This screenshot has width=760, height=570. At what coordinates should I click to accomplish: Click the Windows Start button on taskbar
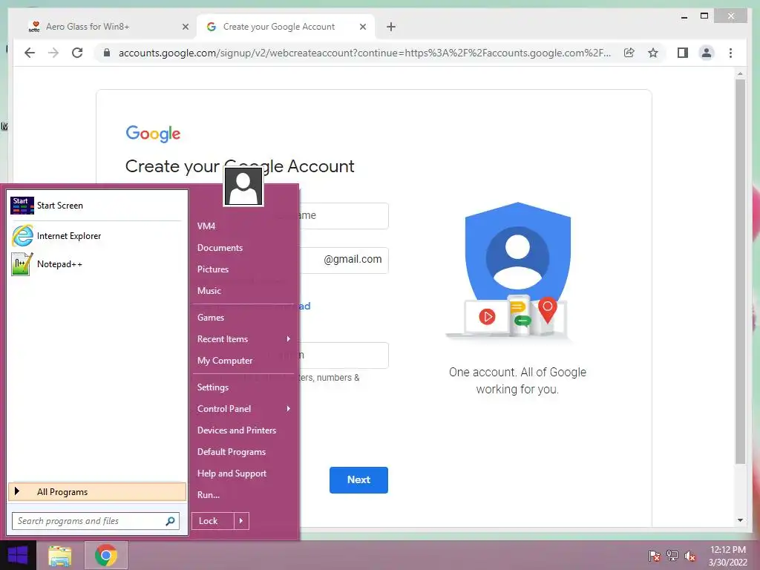click(18, 555)
